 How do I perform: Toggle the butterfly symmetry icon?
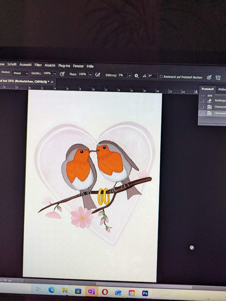tap(218, 78)
